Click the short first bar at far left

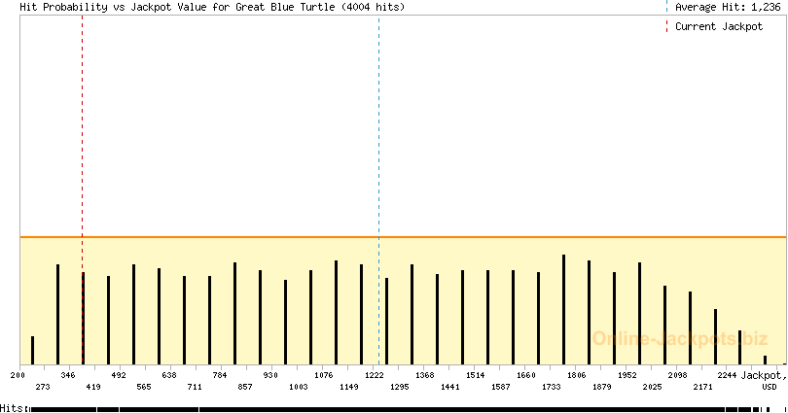pos(32,350)
